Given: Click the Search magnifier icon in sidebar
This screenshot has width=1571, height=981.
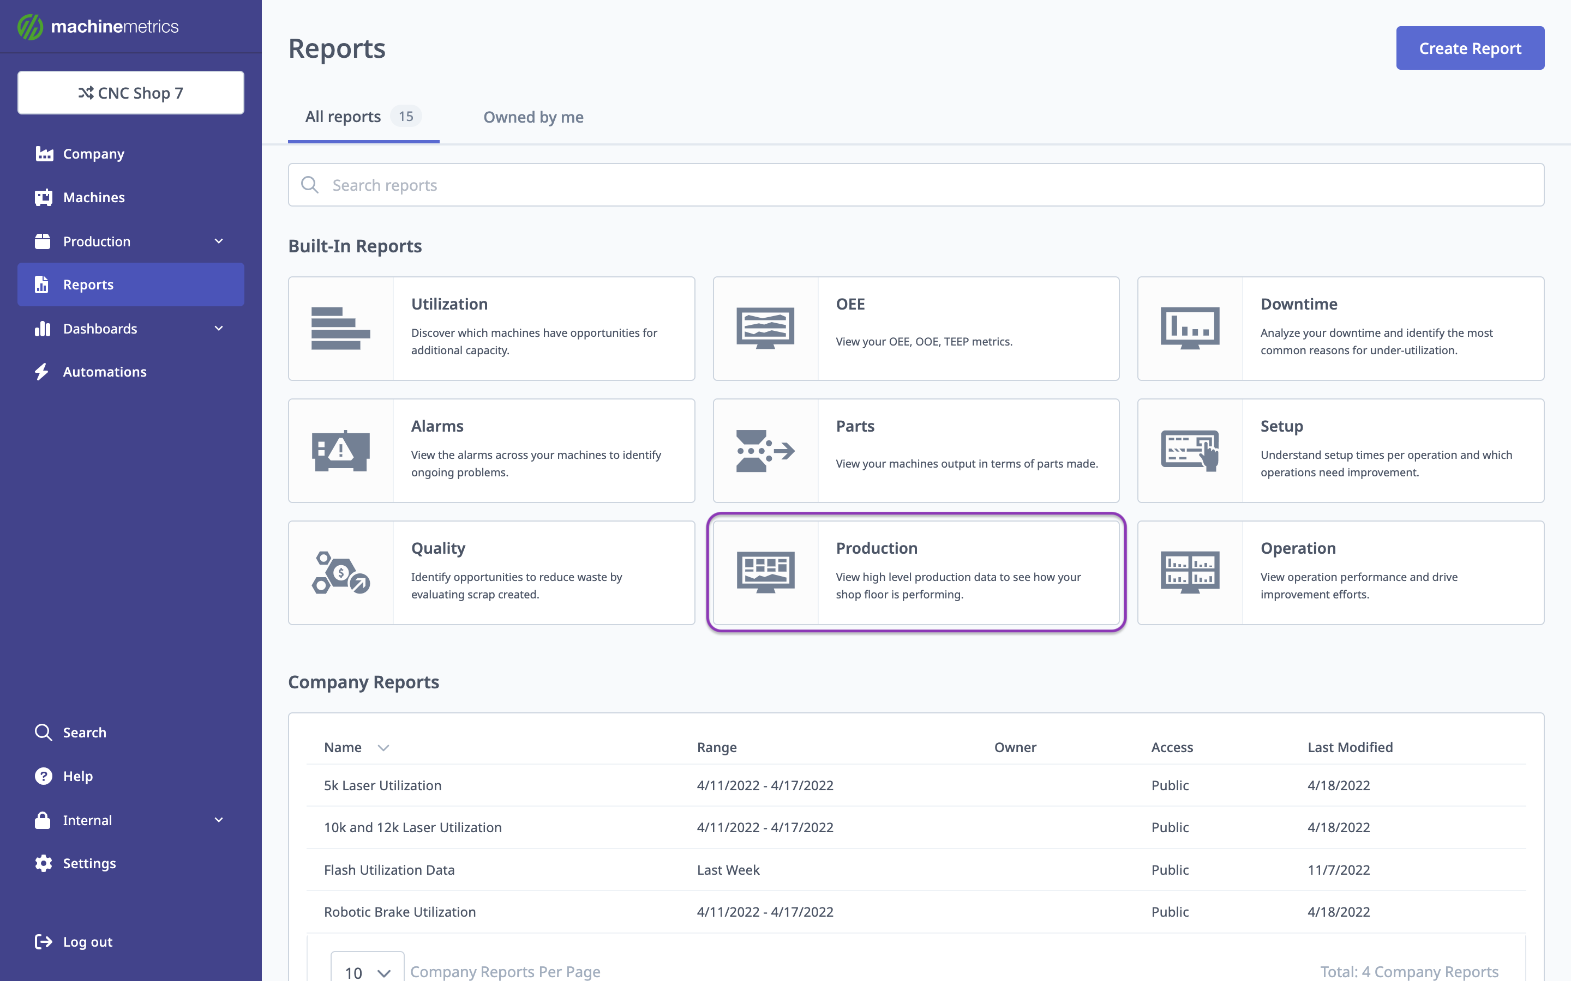Looking at the screenshot, I should 44,732.
